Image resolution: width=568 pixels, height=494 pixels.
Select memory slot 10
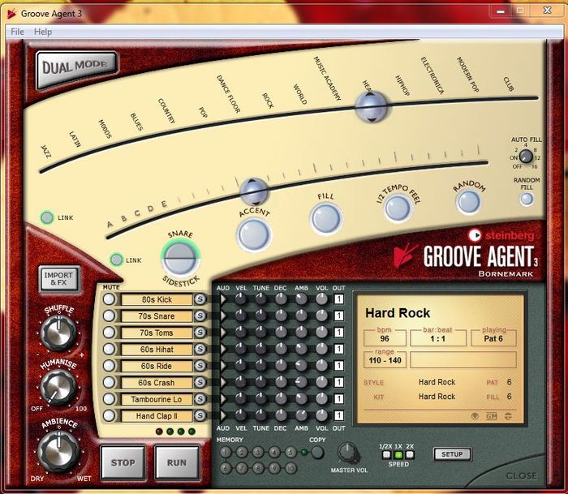click(x=290, y=468)
